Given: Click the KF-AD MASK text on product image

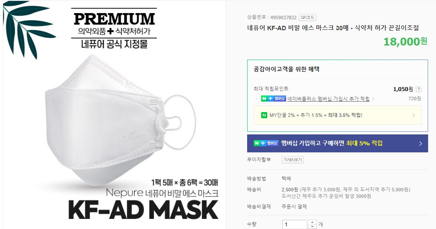Looking at the screenshot, I should [143, 210].
